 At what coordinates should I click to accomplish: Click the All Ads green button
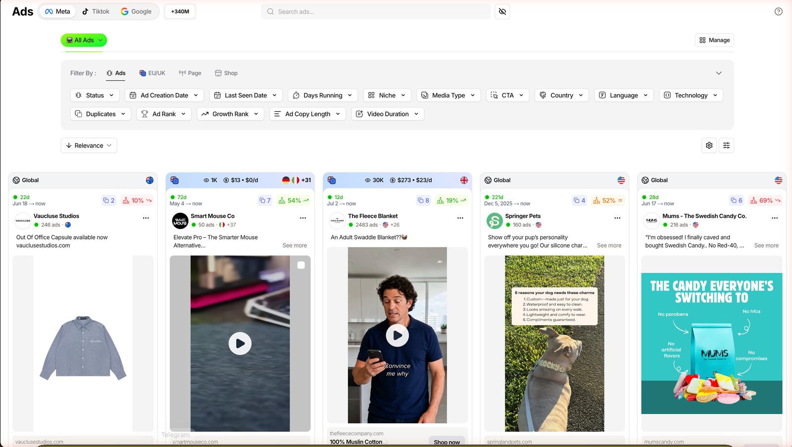tap(84, 40)
